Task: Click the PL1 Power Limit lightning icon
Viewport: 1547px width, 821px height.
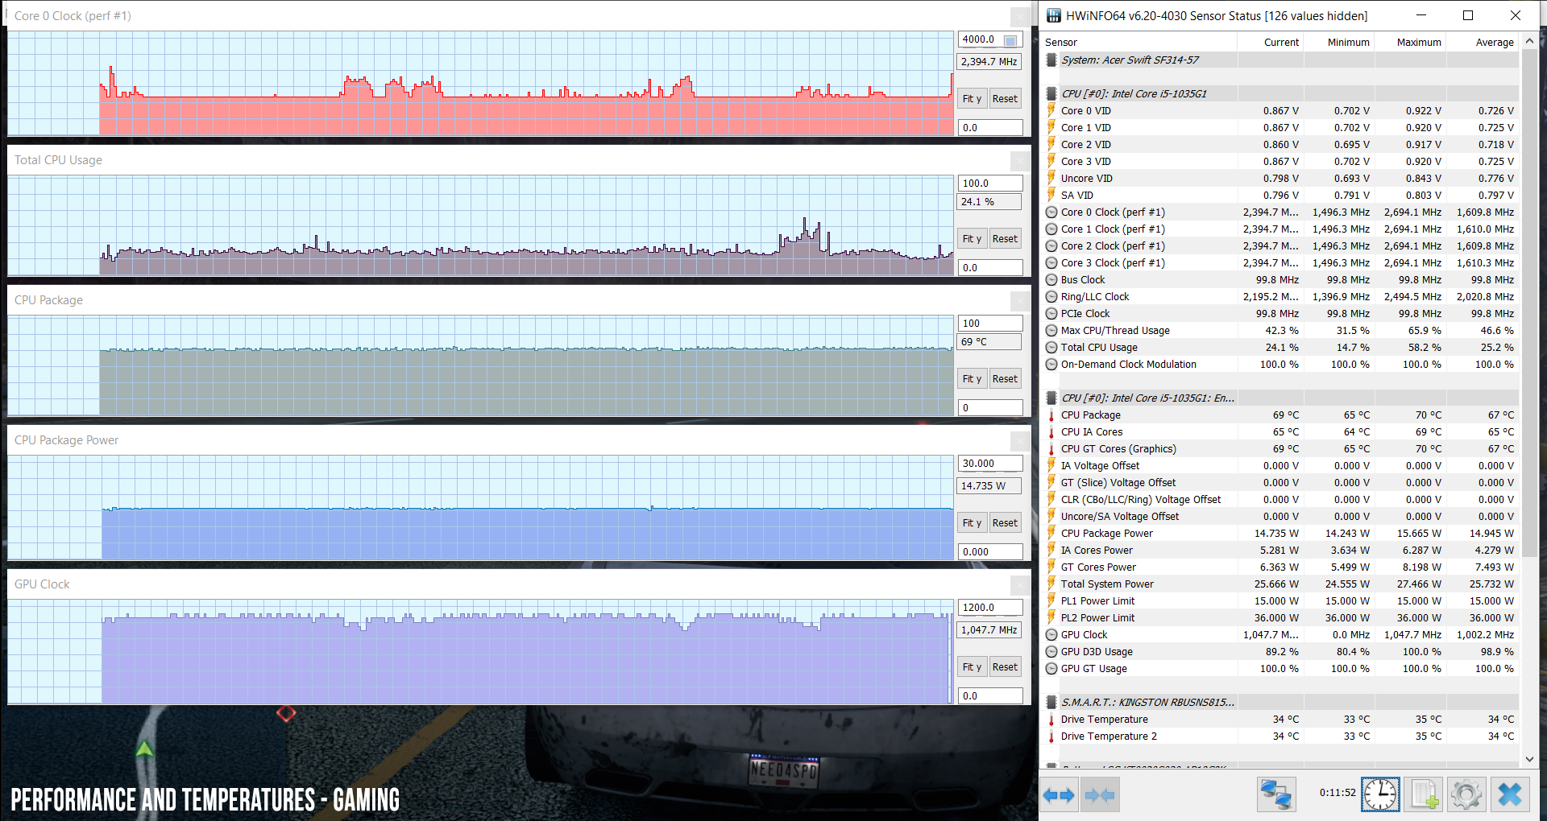Action: pyautogui.click(x=1051, y=600)
